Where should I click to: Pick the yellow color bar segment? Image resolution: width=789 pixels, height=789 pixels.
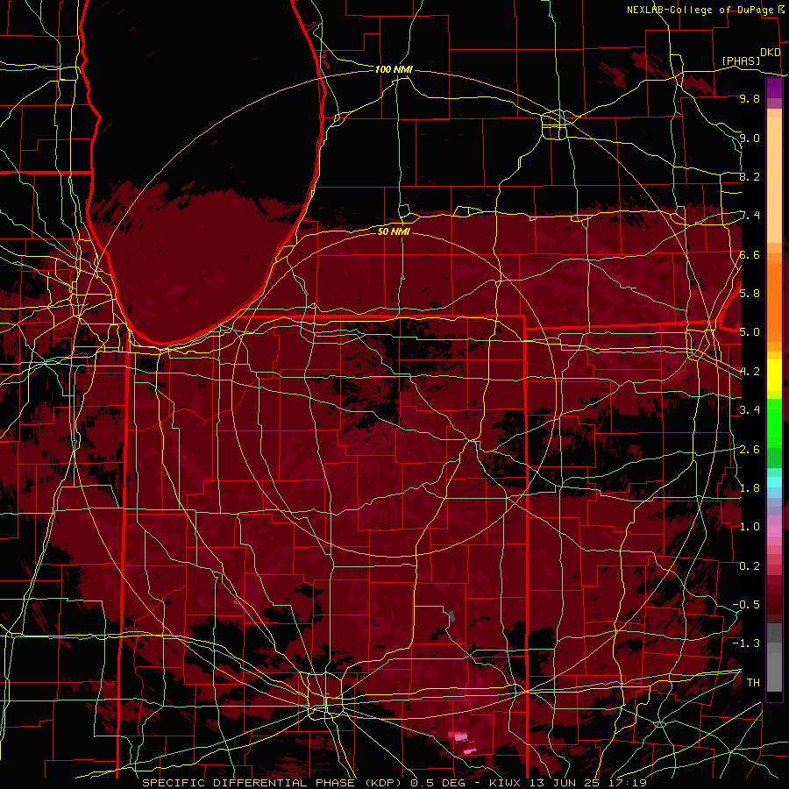774,375
